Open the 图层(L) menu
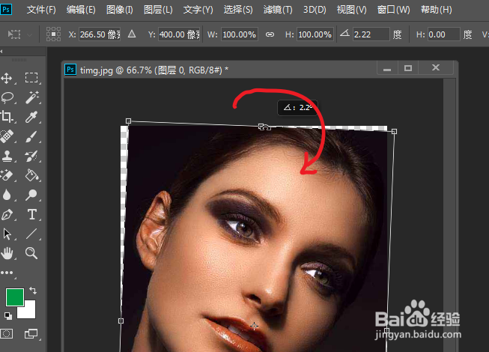This screenshot has width=489, height=352. [x=158, y=10]
